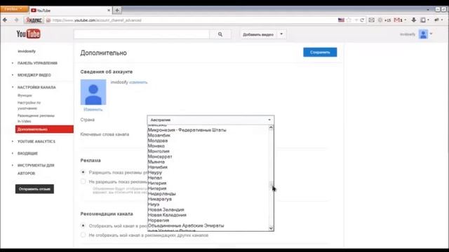Click the country list scroll-up arrow
Viewport: 449px width, 252px height.
click(x=271, y=127)
